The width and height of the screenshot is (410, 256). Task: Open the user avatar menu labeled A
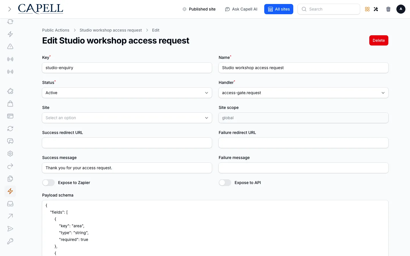coord(401,9)
